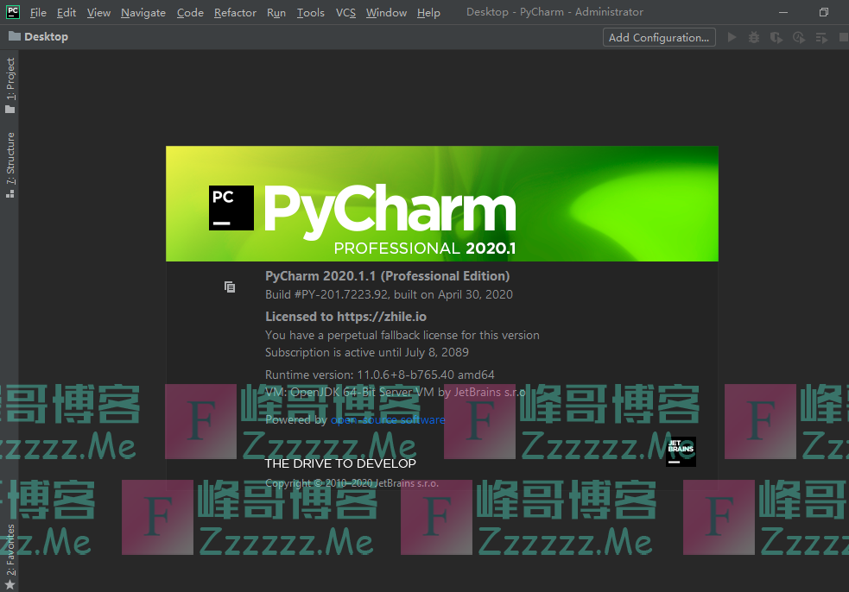Click the Run with Coverage icon
849x592 pixels.
(776, 37)
